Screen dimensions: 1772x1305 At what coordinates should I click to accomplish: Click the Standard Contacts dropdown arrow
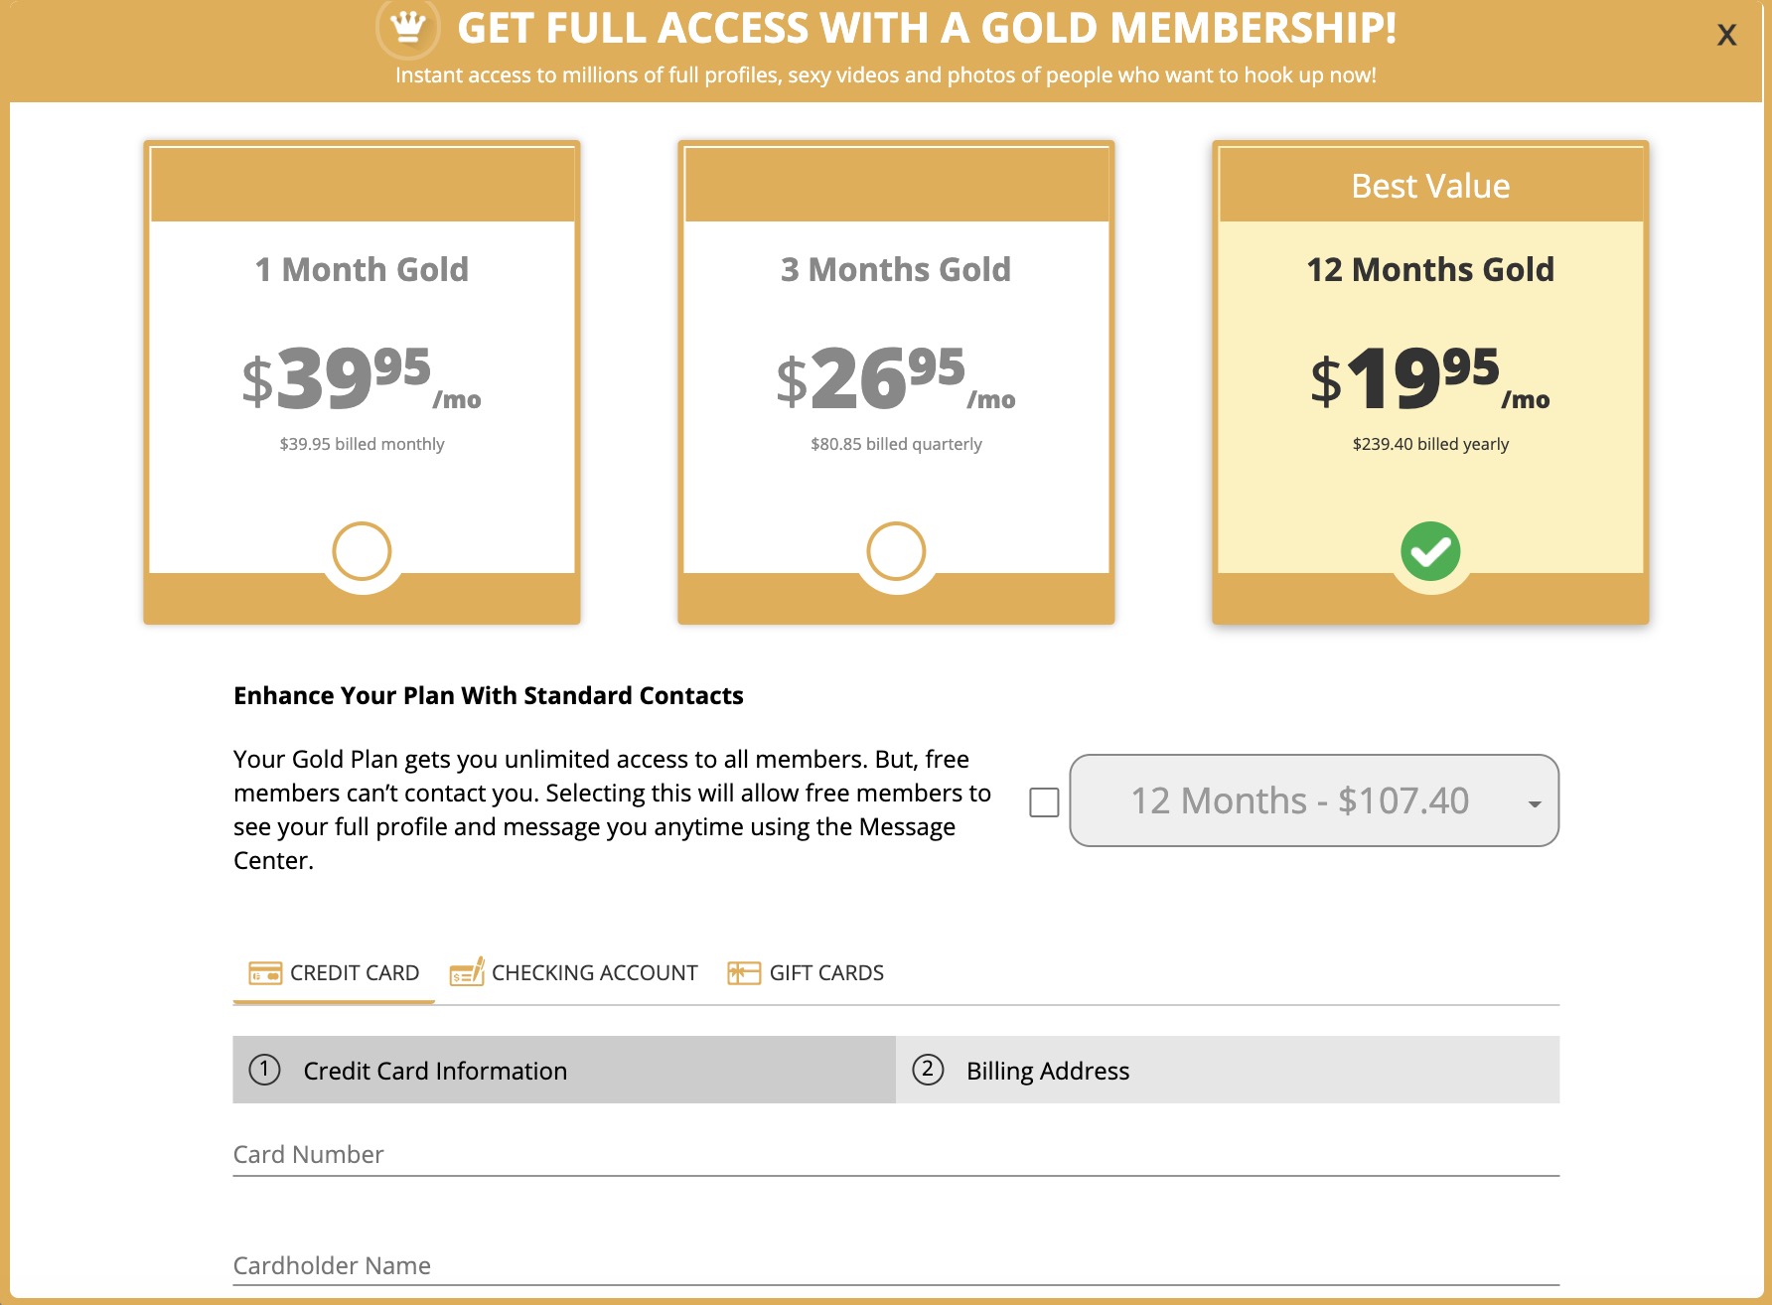(1535, 803)
